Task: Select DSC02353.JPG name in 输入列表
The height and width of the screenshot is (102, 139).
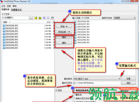Action: (x=83, y=29)
